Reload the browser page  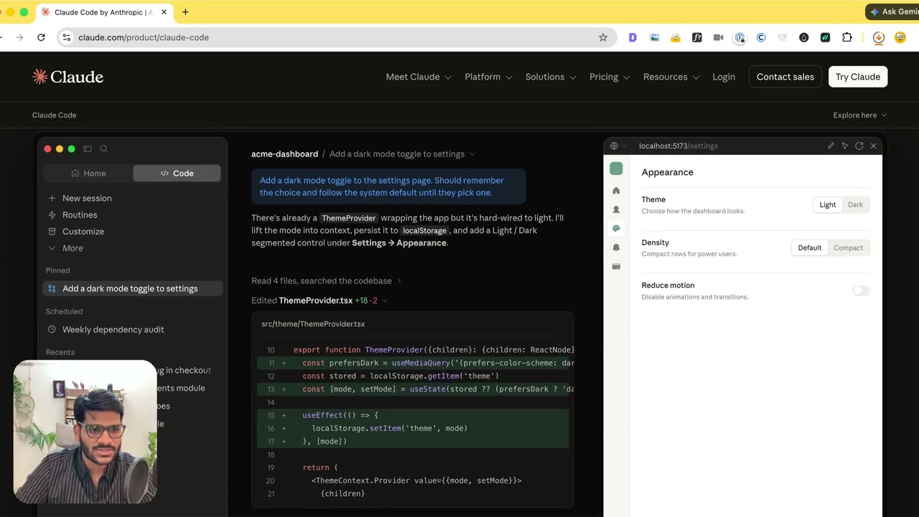pyautogui.click(x=41, y=37)
